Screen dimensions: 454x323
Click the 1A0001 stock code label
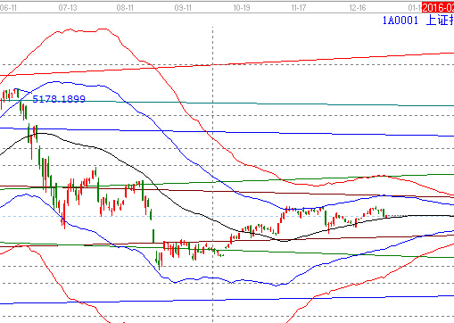pyautogui.click(x=400, y=21)
